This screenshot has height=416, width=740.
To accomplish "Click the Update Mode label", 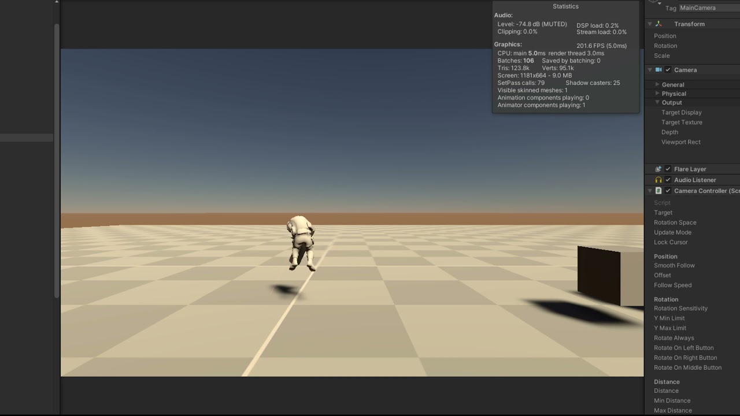I will [x=672, y=232].
